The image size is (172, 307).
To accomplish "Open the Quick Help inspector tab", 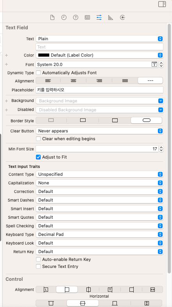I will pyautogui.click(x=75, y=18).
